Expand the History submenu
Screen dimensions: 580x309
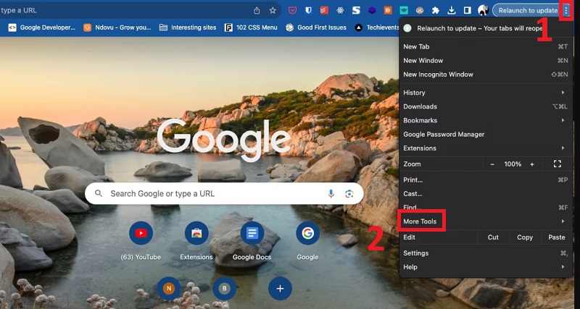pyautogui.click(x=414, y=93)
